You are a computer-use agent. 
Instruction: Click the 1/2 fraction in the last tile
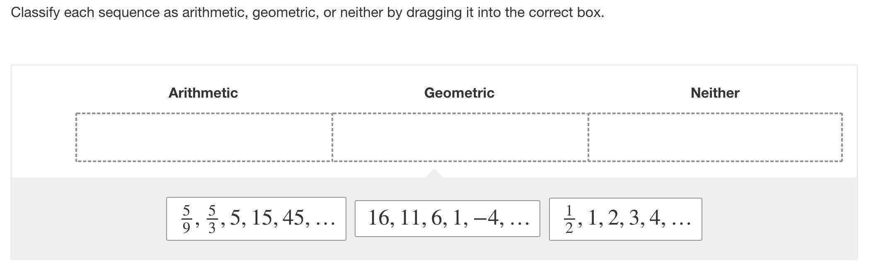click(569, 219)
